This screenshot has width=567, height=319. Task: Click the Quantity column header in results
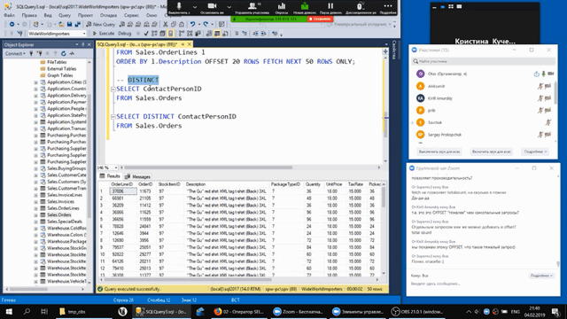313,184
